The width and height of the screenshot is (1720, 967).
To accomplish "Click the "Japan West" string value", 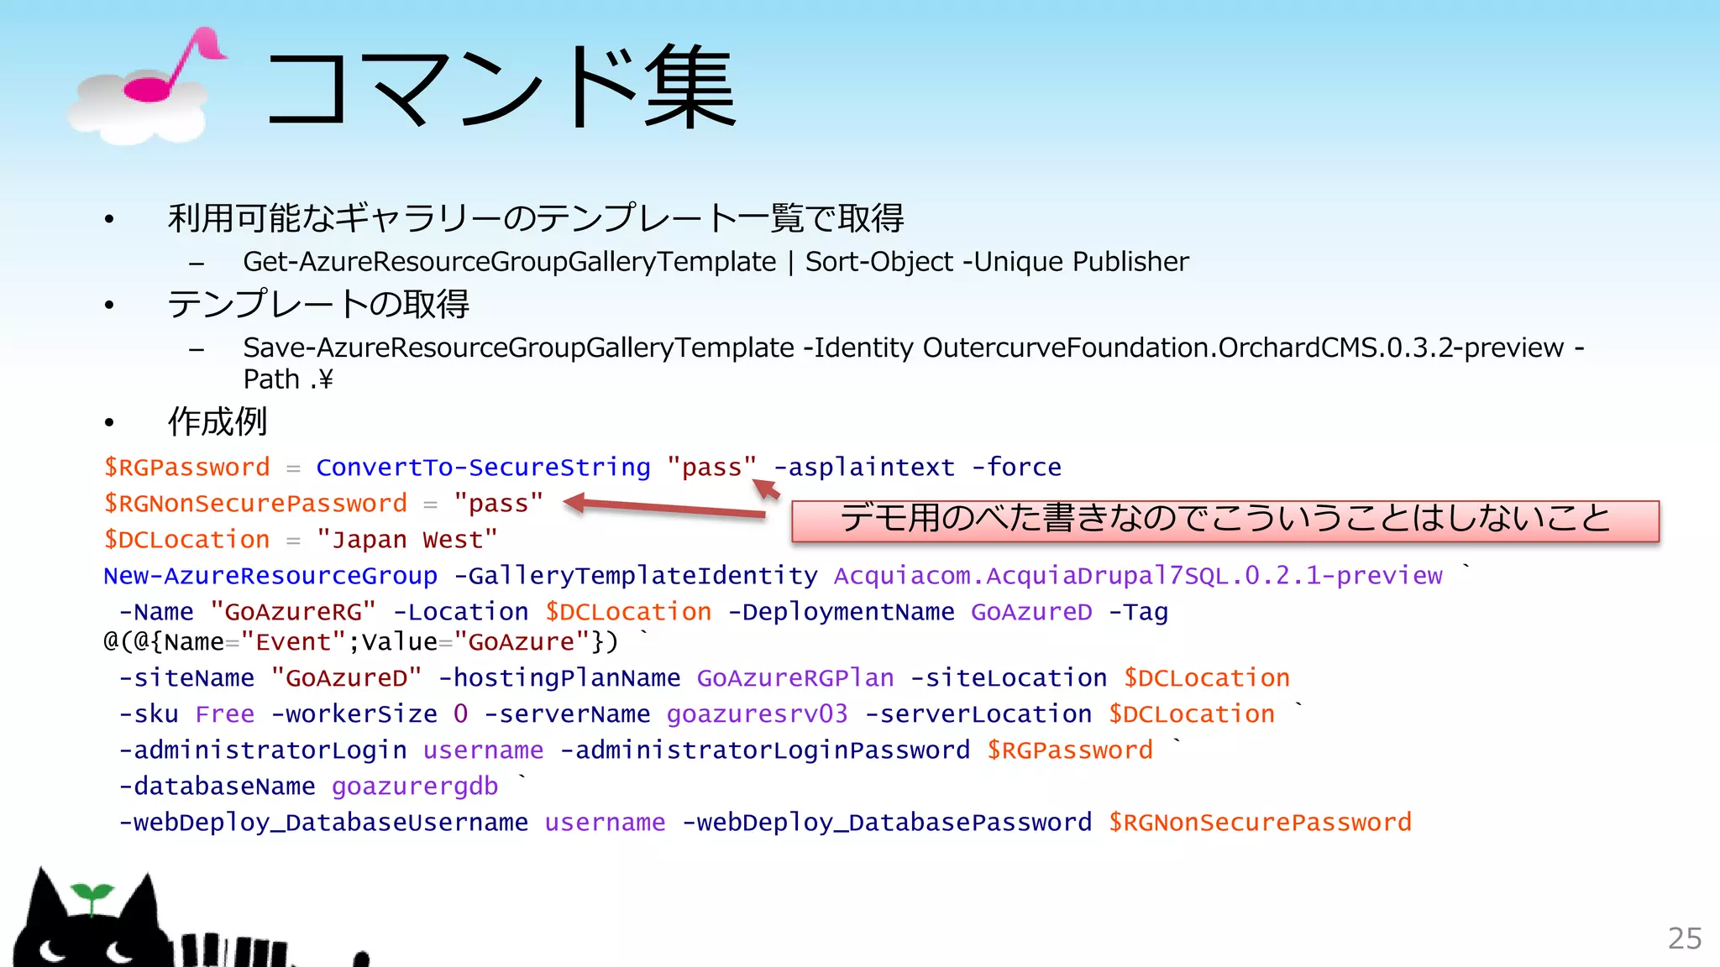I will pos(407,540).
